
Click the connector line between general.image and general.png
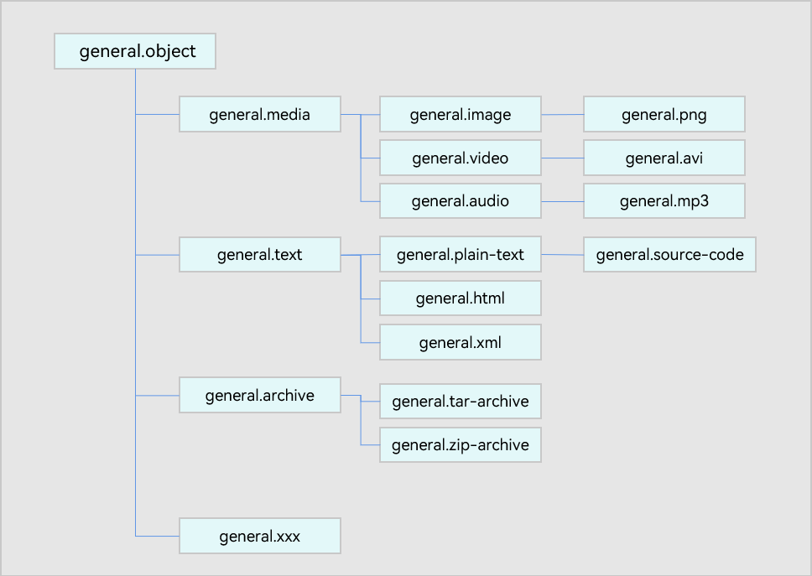[x=562, y=114]
